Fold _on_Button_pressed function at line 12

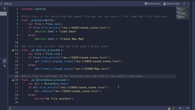coord(20,50)
